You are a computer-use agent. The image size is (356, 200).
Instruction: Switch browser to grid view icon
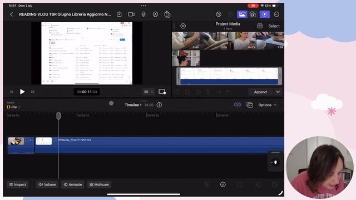pyautogui.click(x=260, y=26)
